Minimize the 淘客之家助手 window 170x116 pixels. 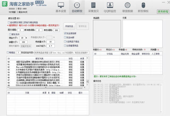click(x=163, y=2)
